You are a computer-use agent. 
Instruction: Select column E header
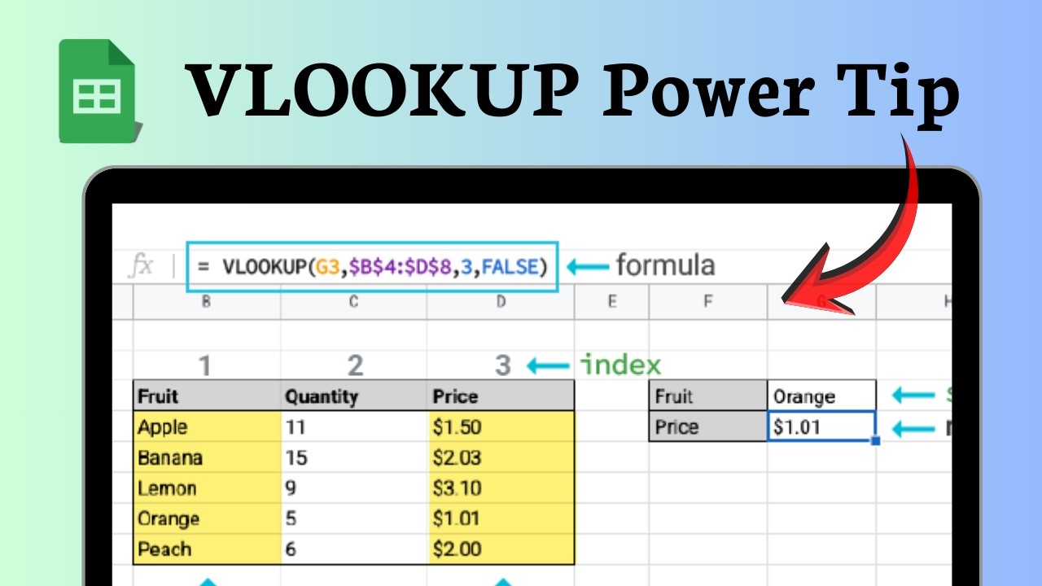click(612, 302)
